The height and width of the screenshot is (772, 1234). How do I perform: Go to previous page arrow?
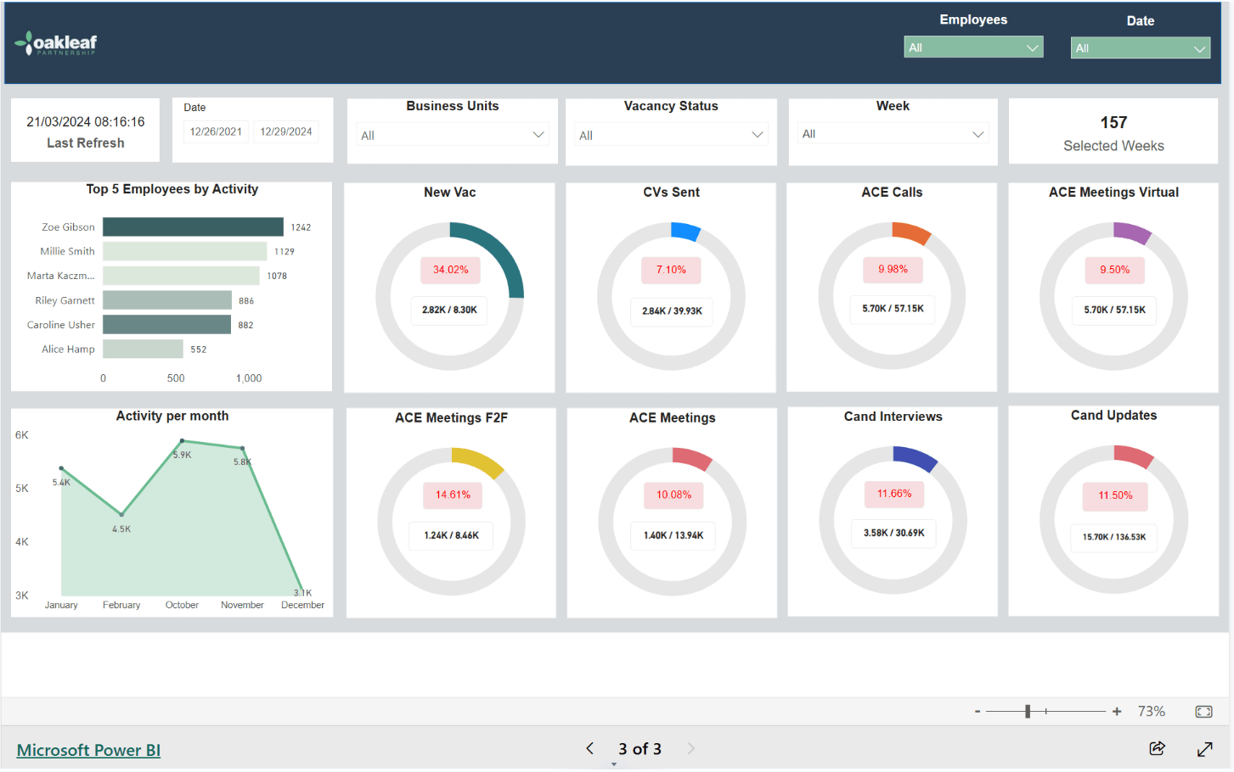point(589,748)
